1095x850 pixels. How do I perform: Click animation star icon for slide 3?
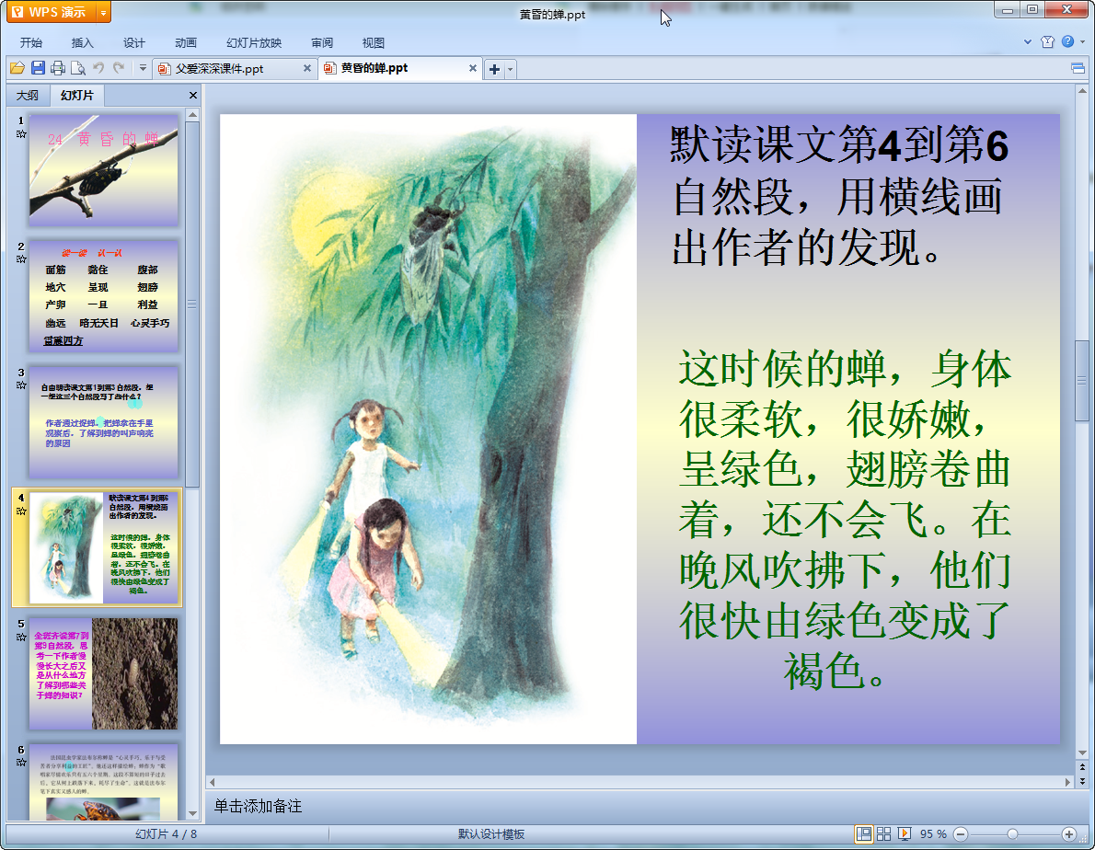(x=21, y=385)
